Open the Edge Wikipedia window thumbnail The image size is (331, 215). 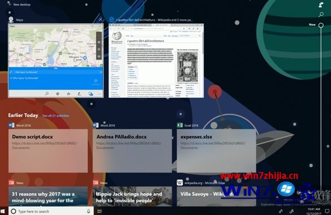click(156, 61)
